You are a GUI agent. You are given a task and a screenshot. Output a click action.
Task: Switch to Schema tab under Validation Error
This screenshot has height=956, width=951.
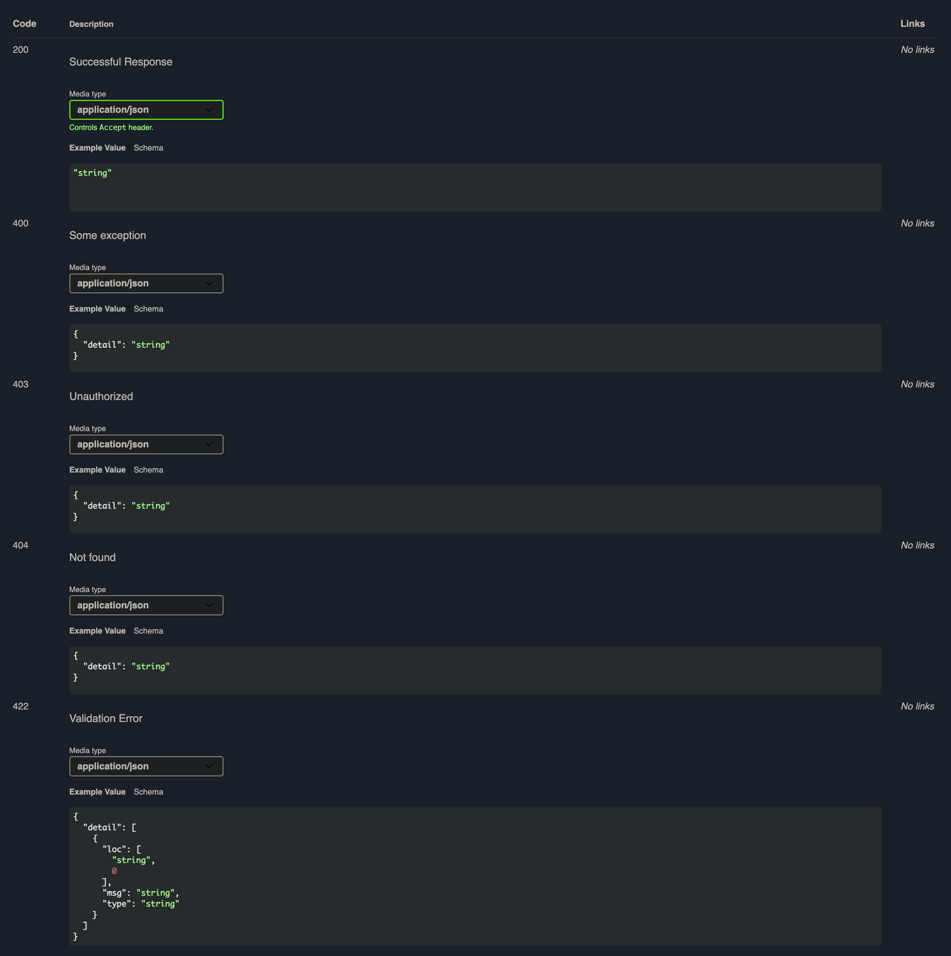[x=148, y=792]
